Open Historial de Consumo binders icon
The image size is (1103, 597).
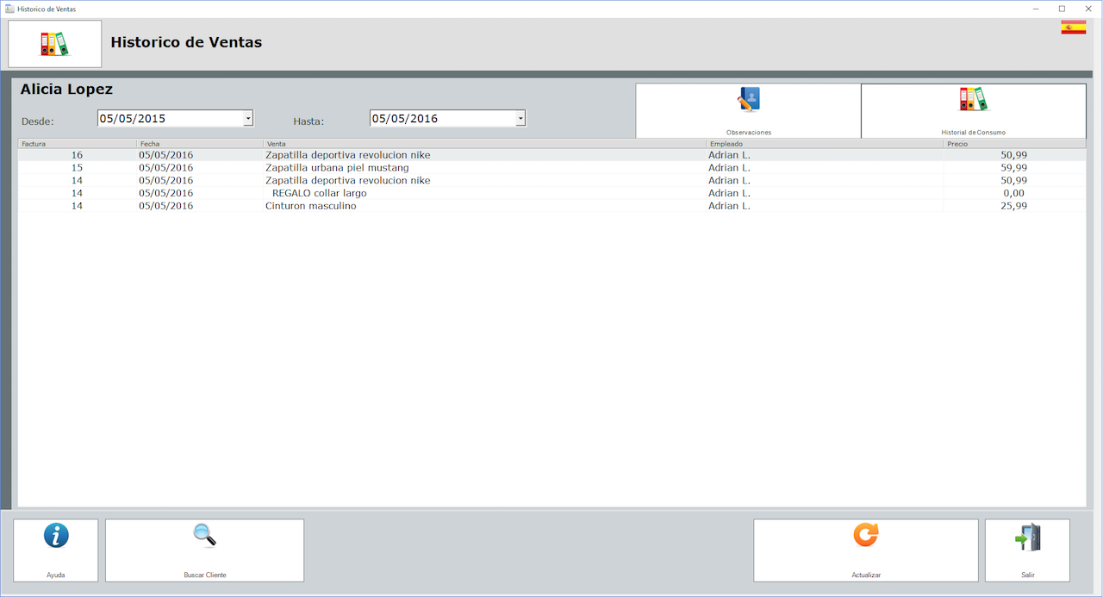(x=973, y=100)
